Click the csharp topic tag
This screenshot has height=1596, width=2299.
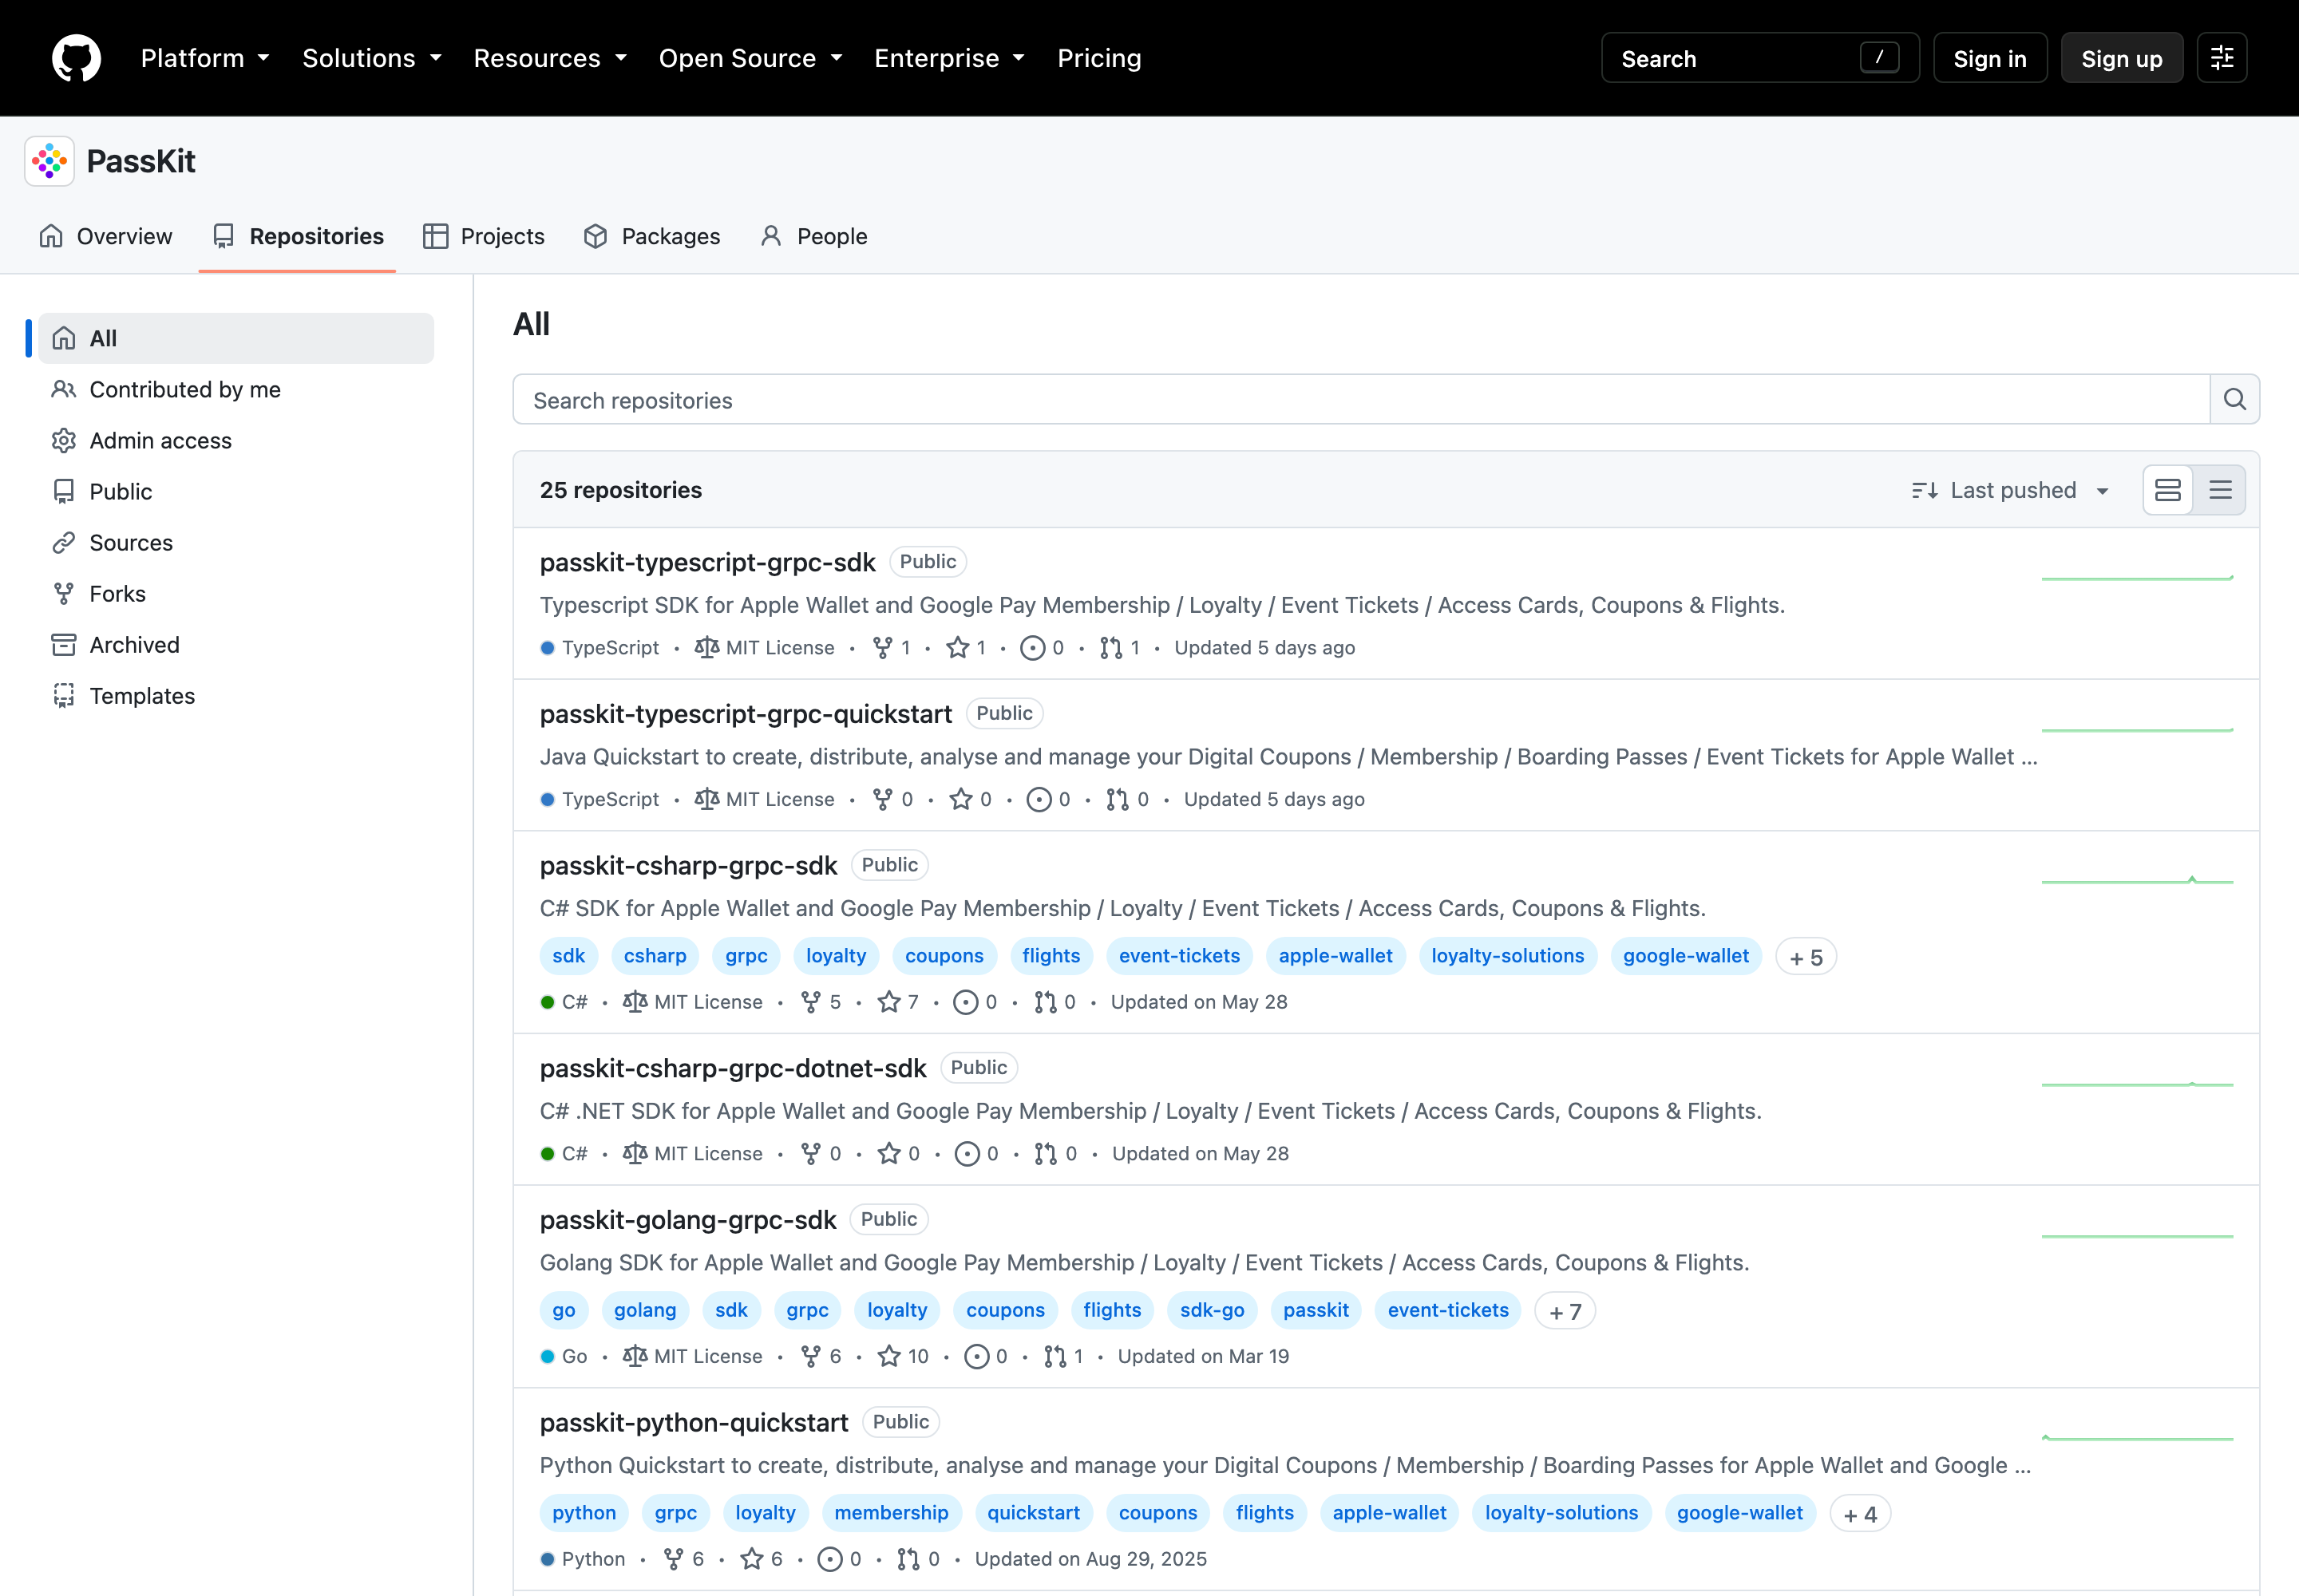pos(655,956)
